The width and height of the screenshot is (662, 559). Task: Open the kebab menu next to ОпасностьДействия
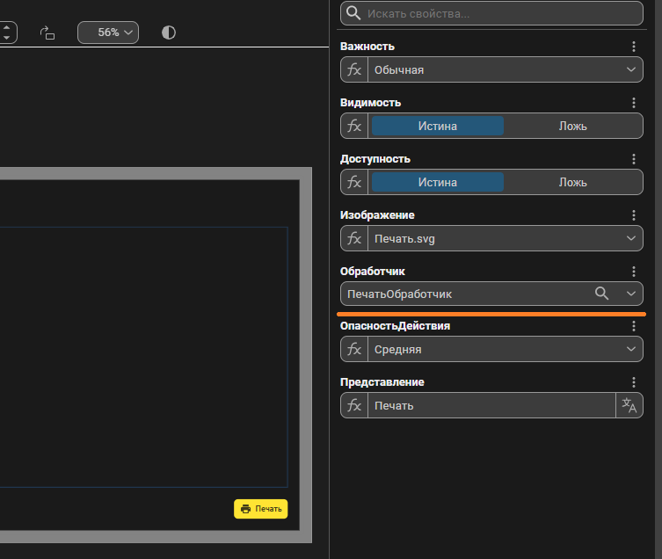tap(634, 326)
